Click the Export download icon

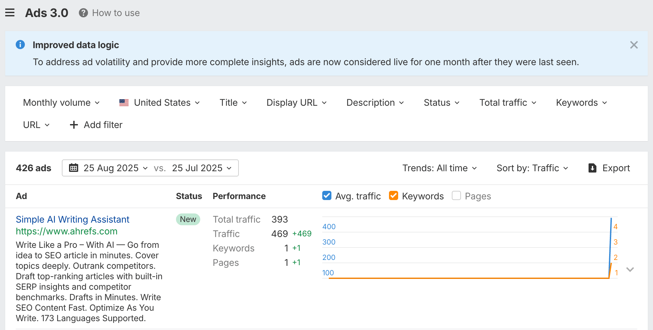click(x=592, y=168)
